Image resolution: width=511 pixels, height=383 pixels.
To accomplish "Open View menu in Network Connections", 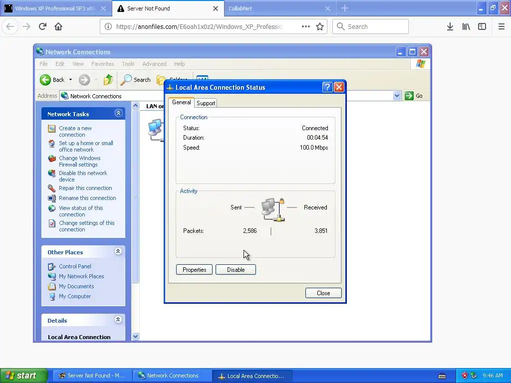I will [x=78, y=64].
